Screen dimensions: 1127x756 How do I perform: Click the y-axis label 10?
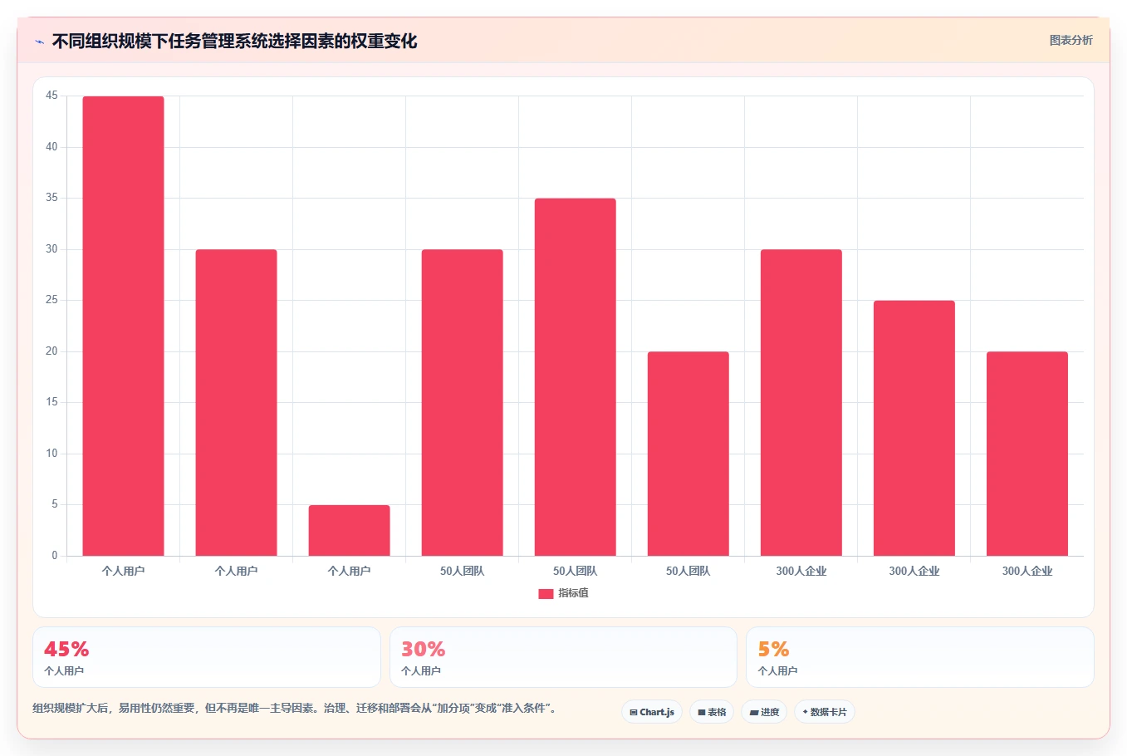tap(51, 454)
